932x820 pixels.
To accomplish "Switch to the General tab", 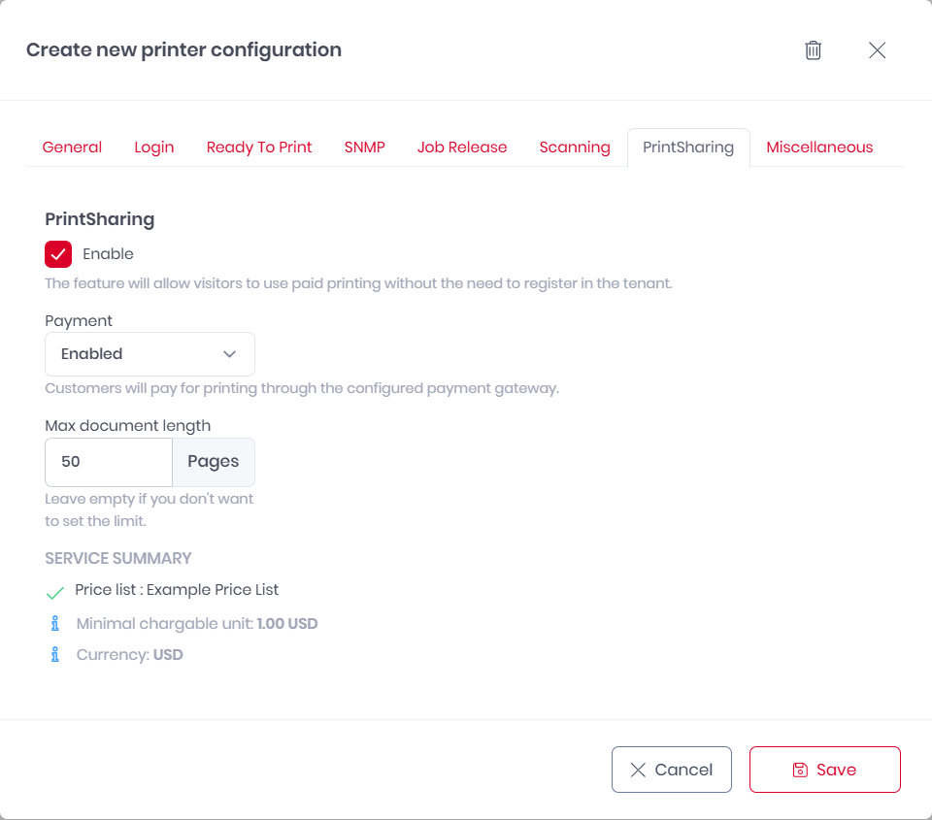I will tap(72, 148).
